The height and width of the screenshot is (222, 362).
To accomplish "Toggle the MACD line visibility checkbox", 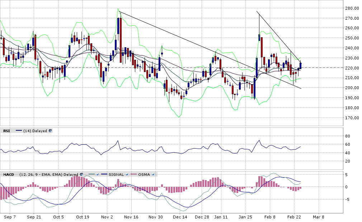I will (97, 174).
